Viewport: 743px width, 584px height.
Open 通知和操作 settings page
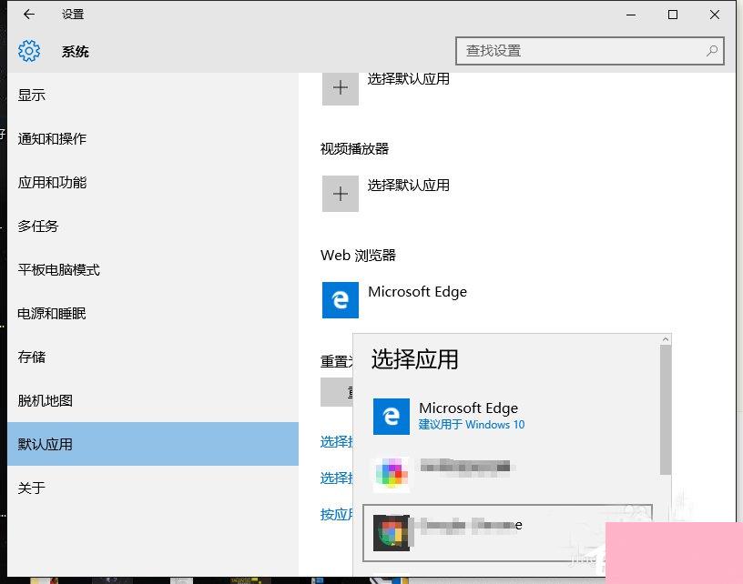coord(153,138)
